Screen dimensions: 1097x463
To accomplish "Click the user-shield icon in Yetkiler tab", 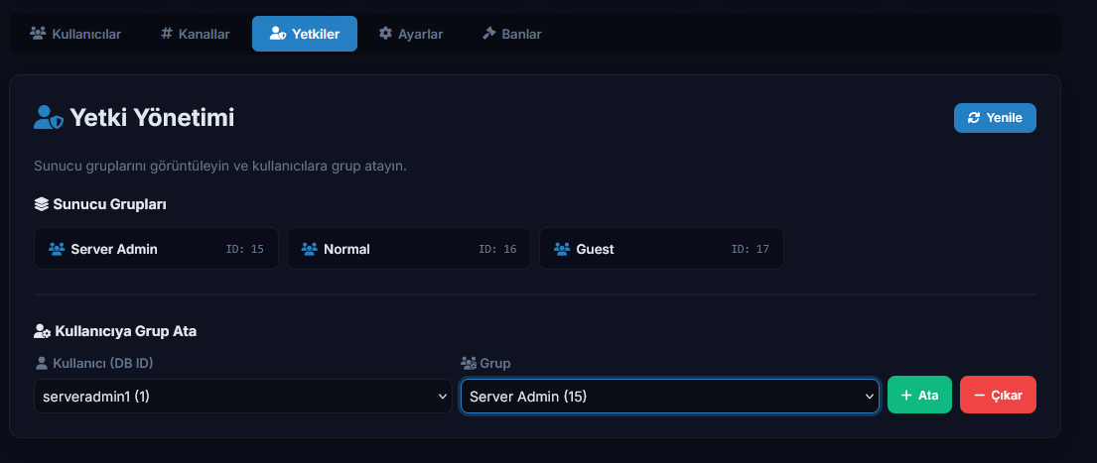I will tap(278, 34).
